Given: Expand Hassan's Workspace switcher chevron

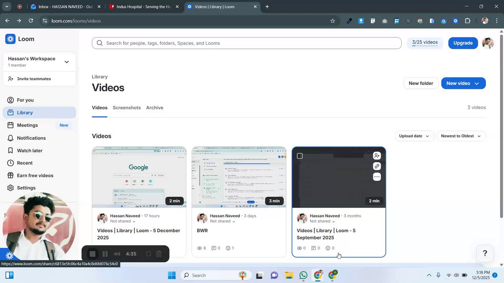Looking at the screenshot, I should 67,62.
